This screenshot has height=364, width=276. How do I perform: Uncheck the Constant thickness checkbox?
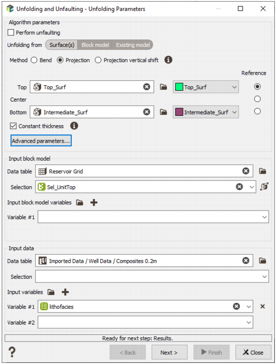(13, 126)
